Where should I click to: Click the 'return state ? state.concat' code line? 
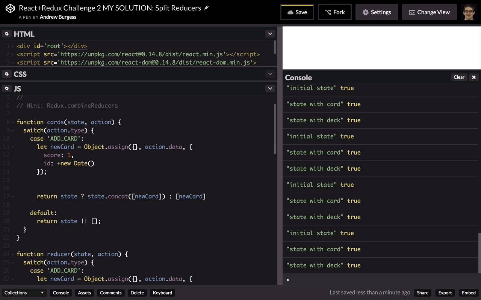121,196
